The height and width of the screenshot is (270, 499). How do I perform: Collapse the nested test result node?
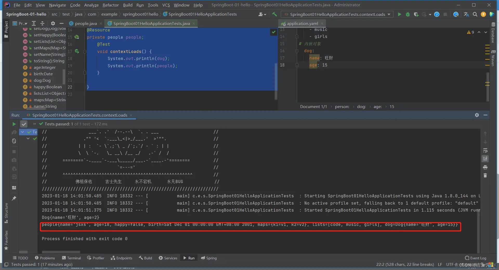tap(28, 139)
